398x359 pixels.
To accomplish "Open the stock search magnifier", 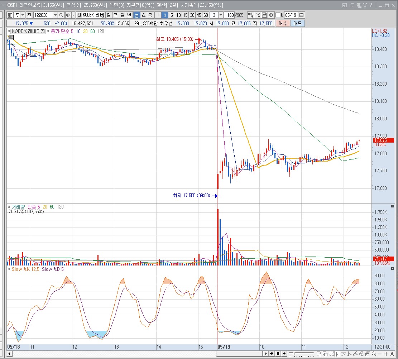I will point(61,15).
